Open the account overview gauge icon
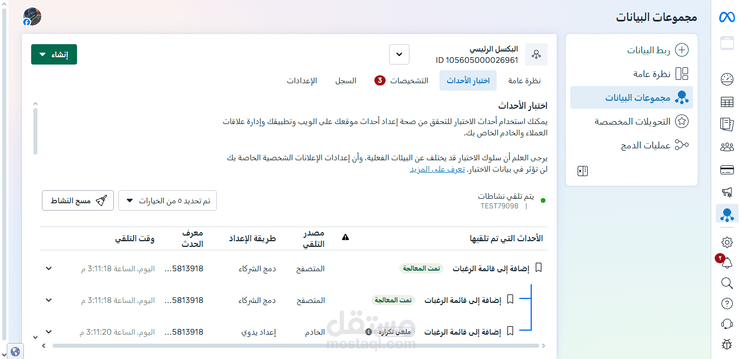 coord(727,79)
